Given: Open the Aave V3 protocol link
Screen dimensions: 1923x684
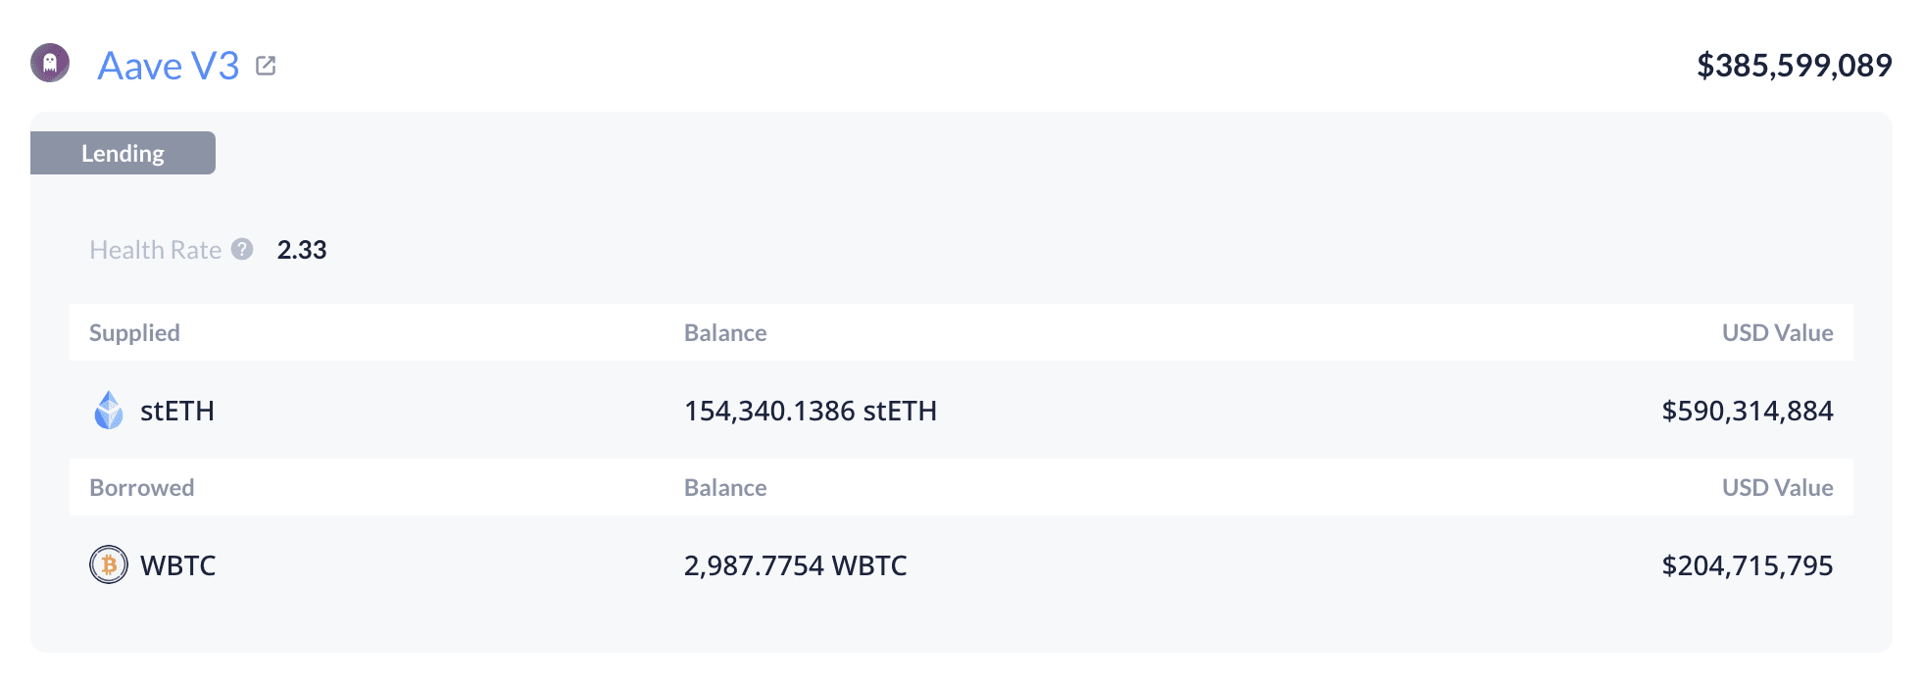Looking at the screenshot, I should [168, 66].
